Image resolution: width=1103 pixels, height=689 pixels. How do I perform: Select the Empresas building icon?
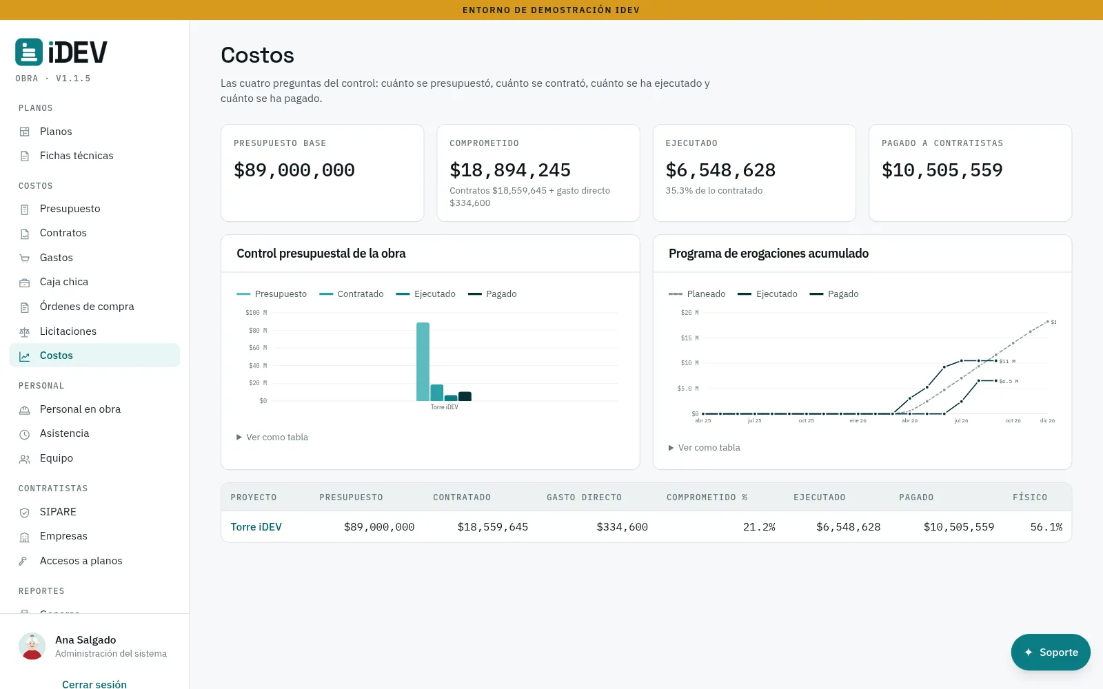tap(25, 537)
